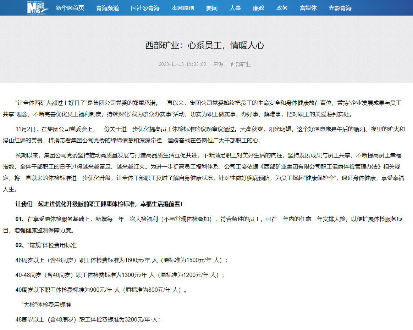Open the 要闻 news section

pyautogui.click(x=212, y=8)
